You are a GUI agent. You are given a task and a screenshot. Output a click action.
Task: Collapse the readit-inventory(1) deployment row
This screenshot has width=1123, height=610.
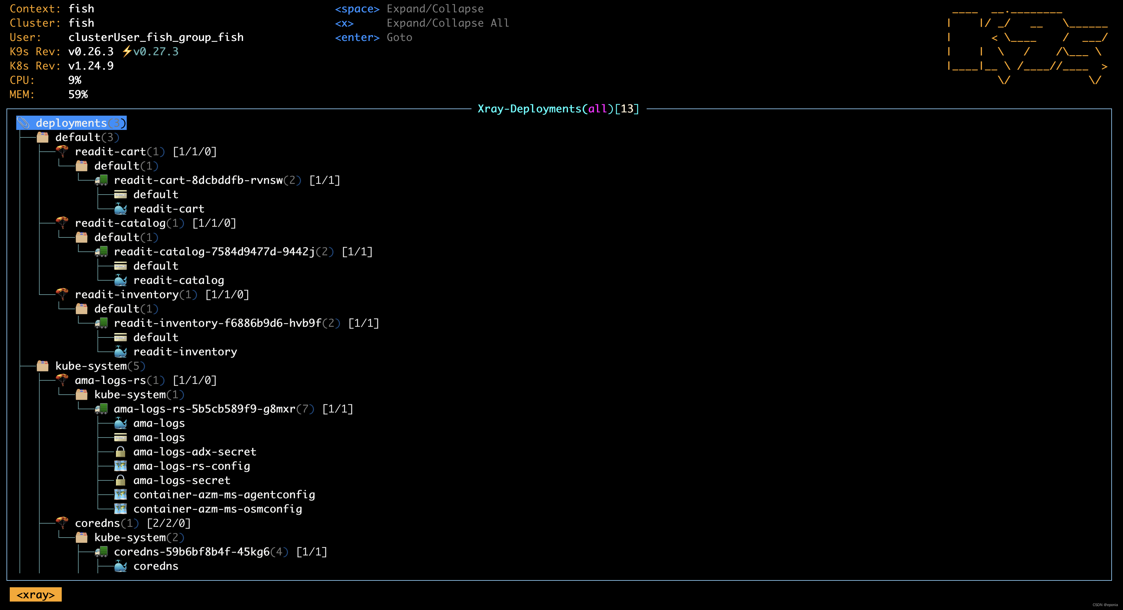(x=153, y=294)
